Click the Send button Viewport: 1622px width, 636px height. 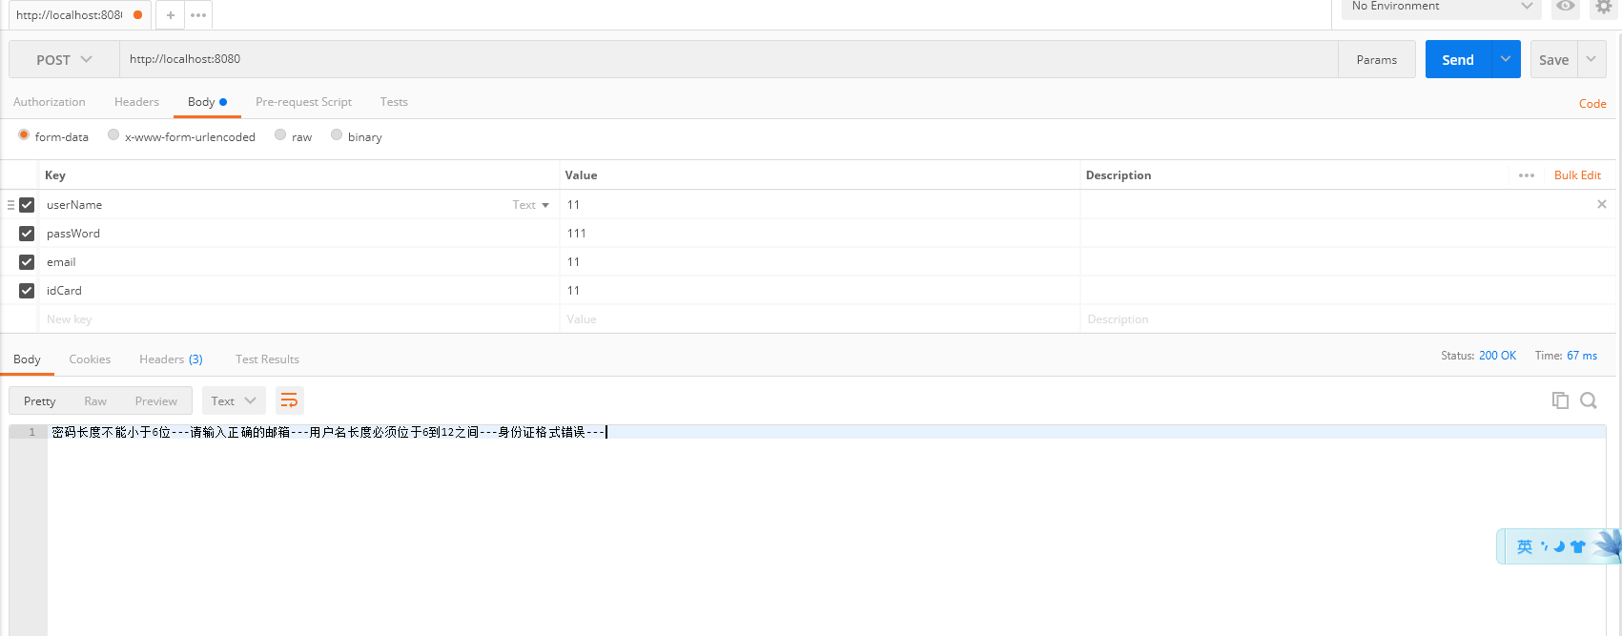[x=1458, y=59]
